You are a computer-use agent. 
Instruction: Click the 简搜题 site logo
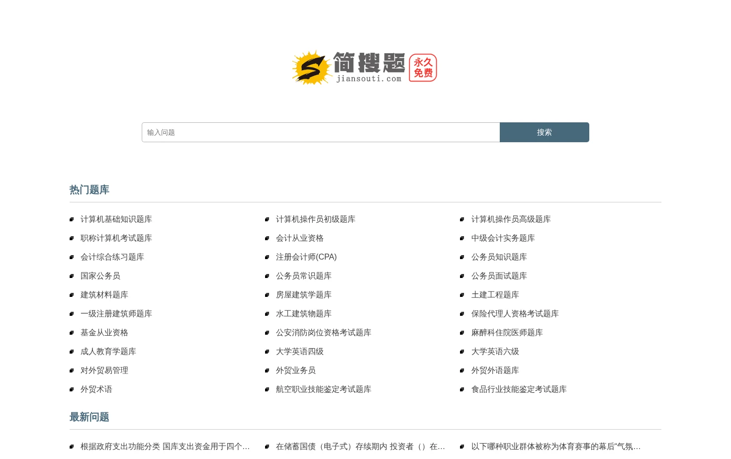(365, 68)
